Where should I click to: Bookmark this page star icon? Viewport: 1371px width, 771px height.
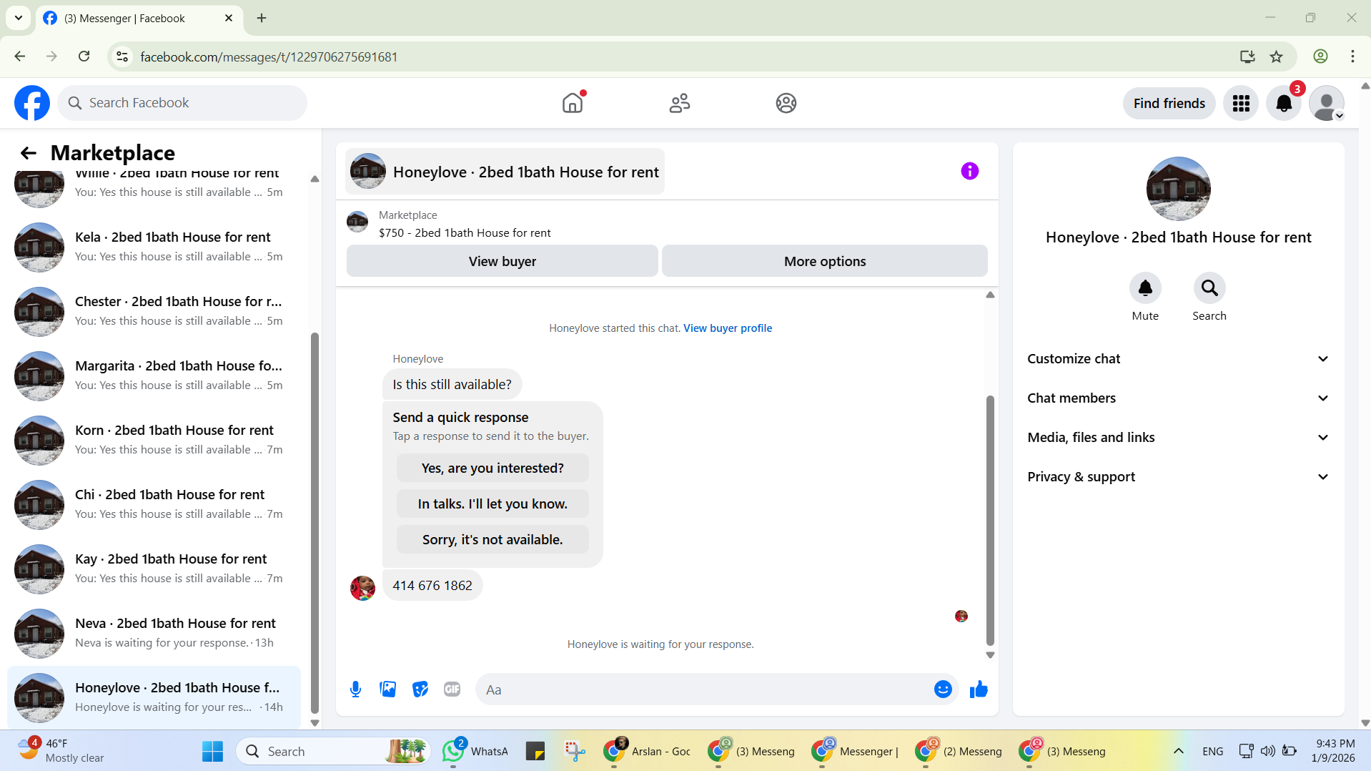[x=1277, y=57]
